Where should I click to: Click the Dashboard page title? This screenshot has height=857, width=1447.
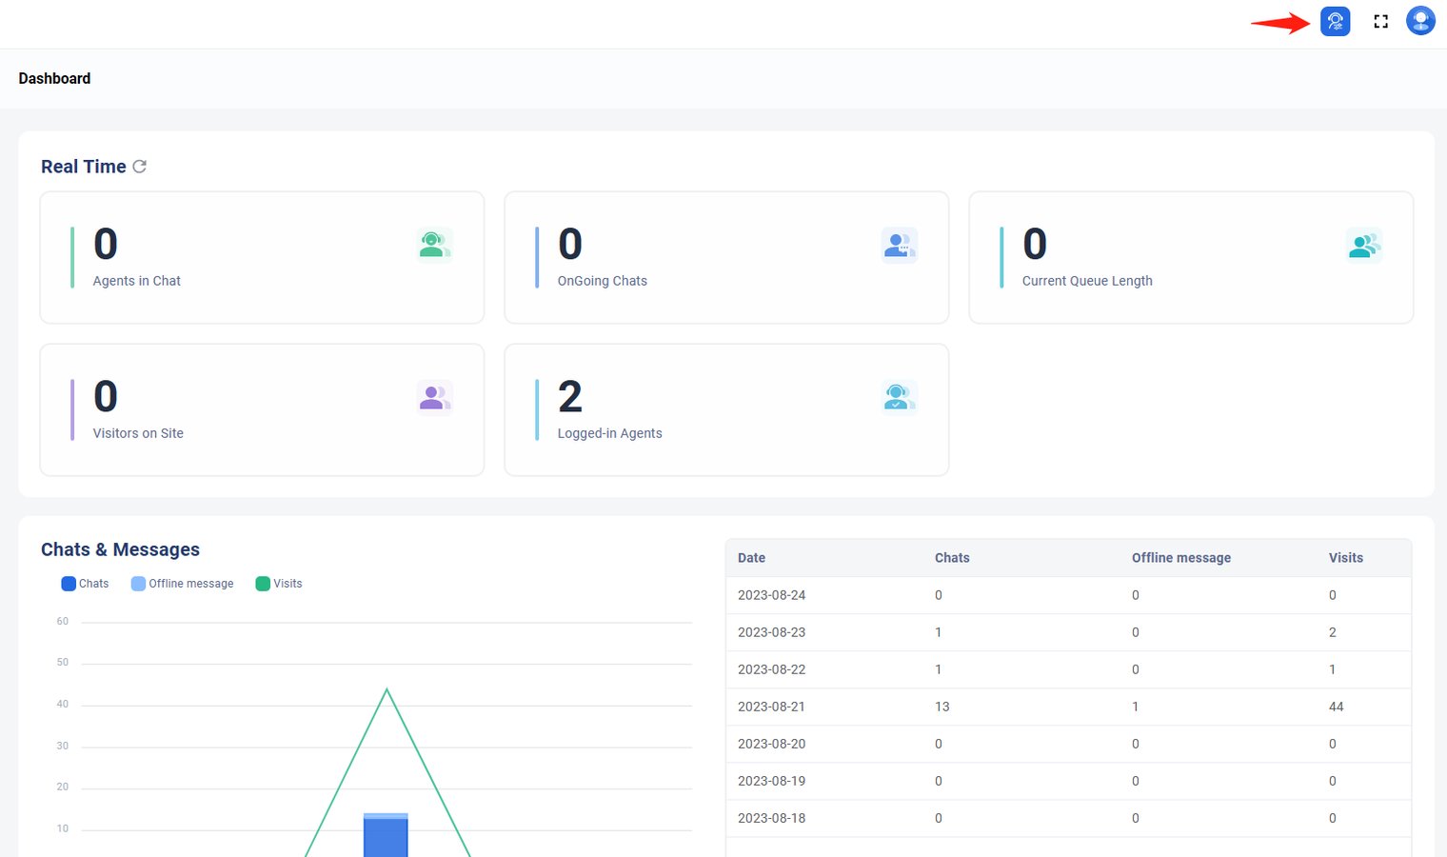pyautogui.click(x=54, y=78)
